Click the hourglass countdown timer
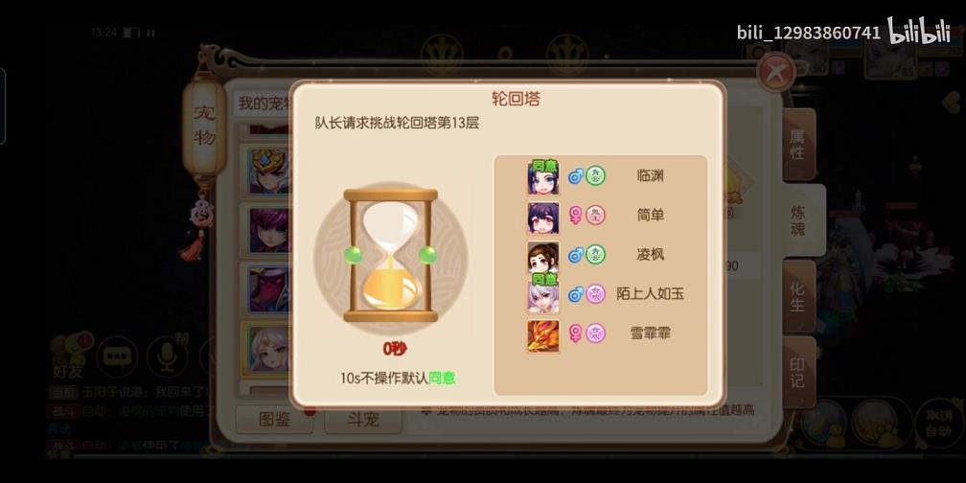 (391, 255)
